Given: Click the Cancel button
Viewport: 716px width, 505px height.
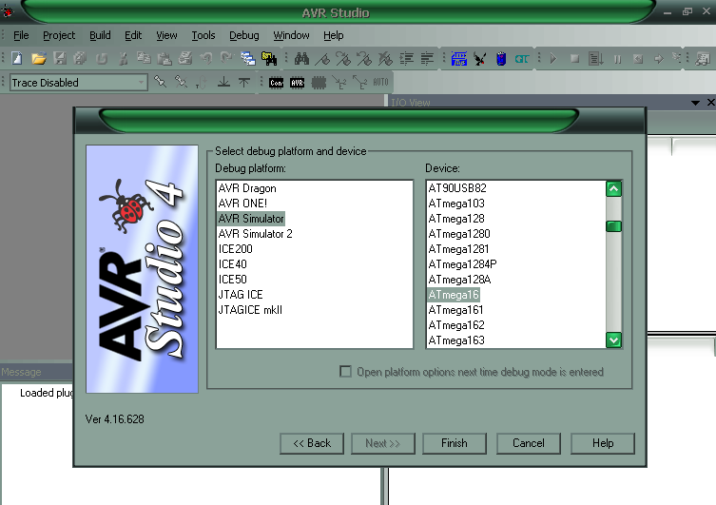Looking at the screenshot, I should 529,443.
